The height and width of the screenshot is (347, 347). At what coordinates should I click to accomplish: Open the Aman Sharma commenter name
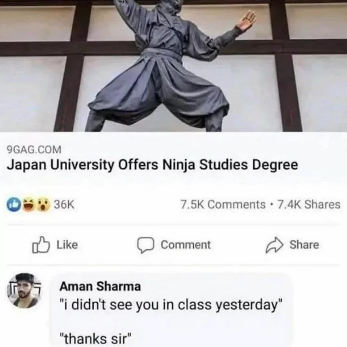[100, 286]
